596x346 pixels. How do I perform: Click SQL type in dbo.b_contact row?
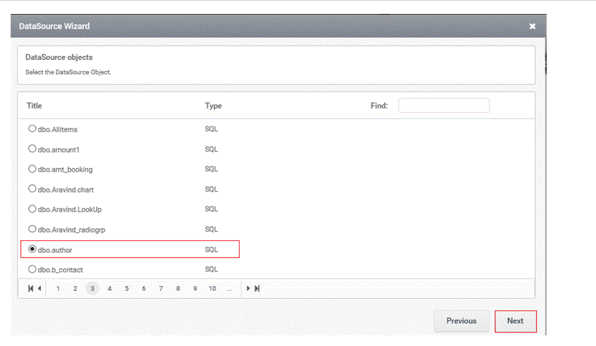point(211,269)
